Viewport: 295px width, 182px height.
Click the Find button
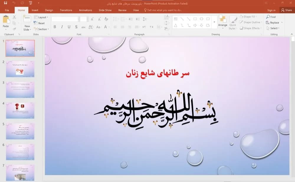tap(271, 17)
